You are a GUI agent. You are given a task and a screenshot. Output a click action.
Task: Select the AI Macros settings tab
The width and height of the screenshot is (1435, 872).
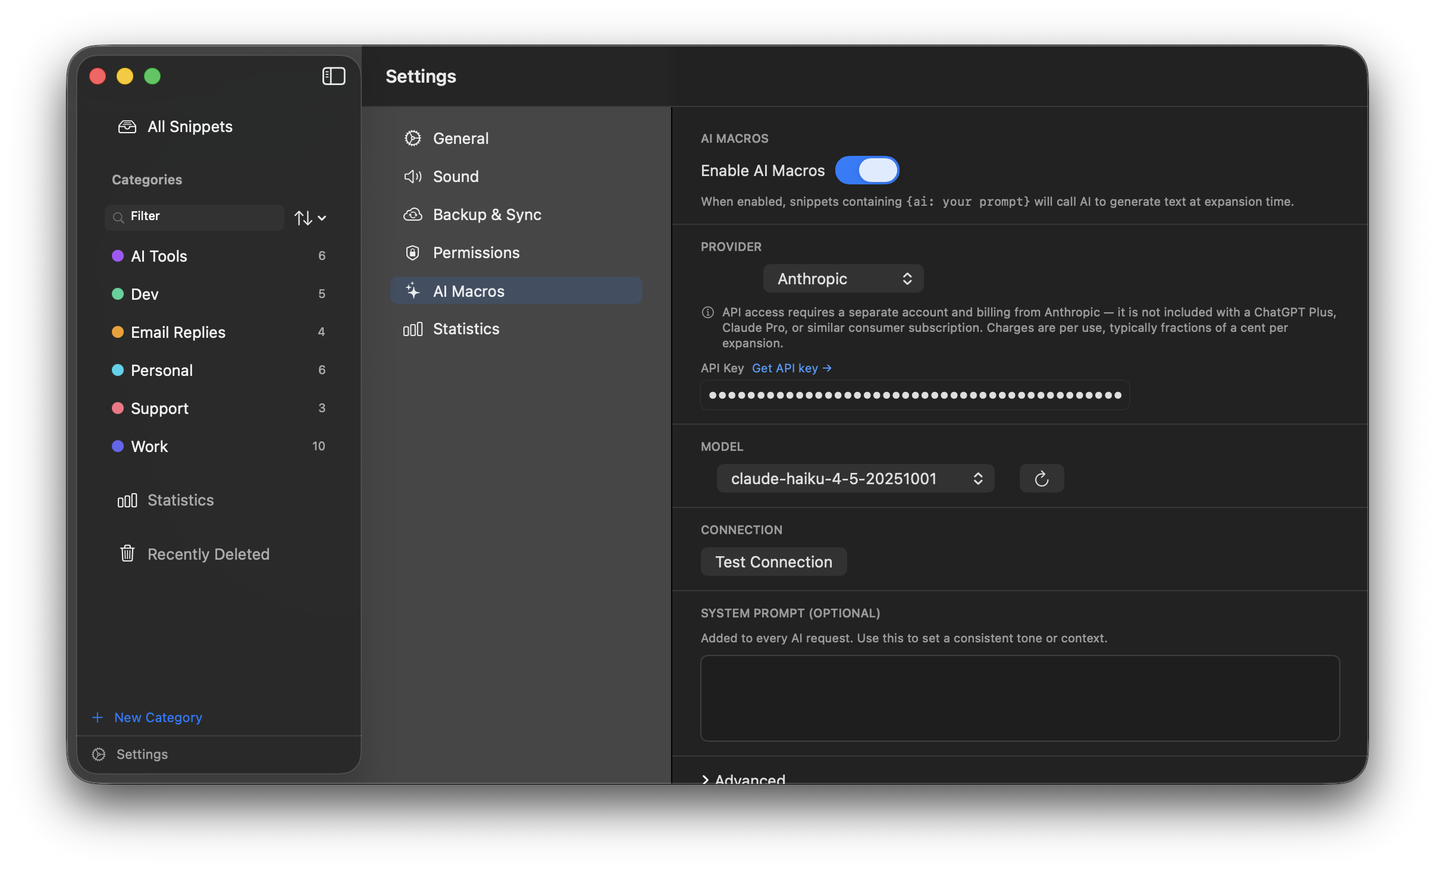tap(516, 291)
